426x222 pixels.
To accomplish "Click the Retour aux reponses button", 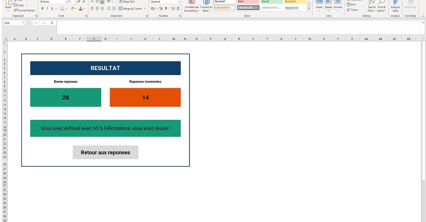I will pos(106,152).
